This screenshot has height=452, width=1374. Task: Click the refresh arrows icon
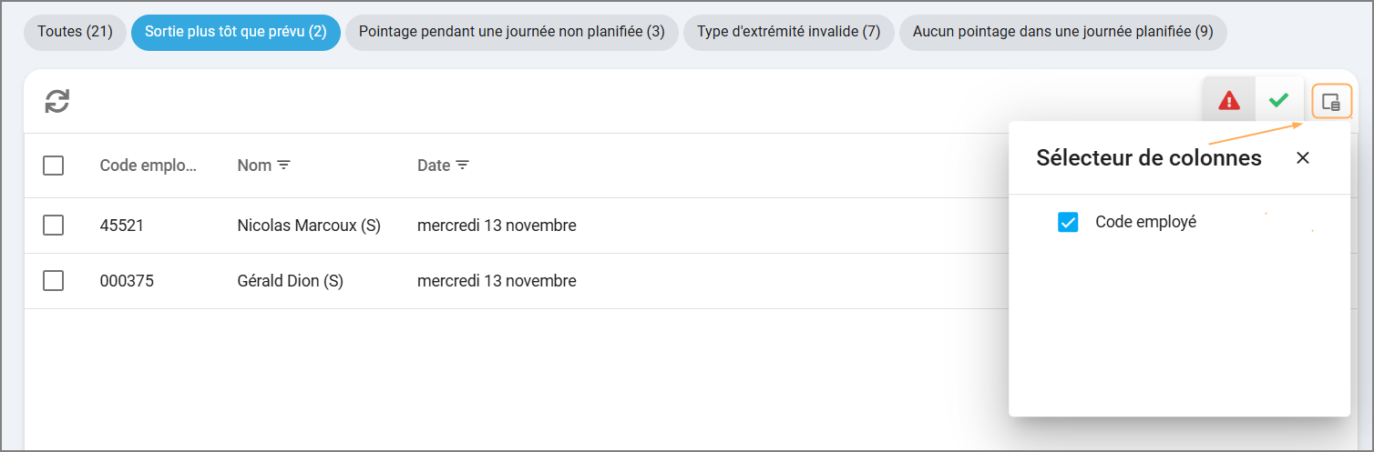(57, 101)
